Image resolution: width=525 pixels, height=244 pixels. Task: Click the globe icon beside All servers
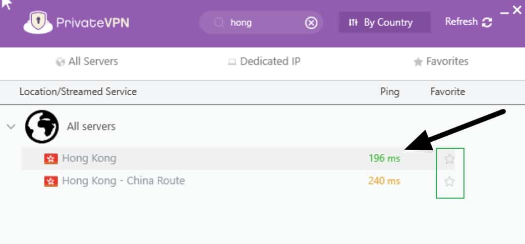[x=42, y=127]
